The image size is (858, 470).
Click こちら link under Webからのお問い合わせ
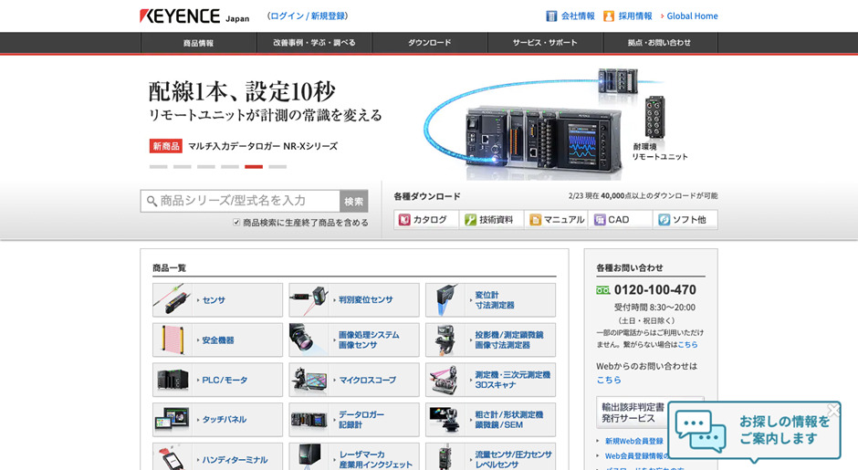[609, 380]
